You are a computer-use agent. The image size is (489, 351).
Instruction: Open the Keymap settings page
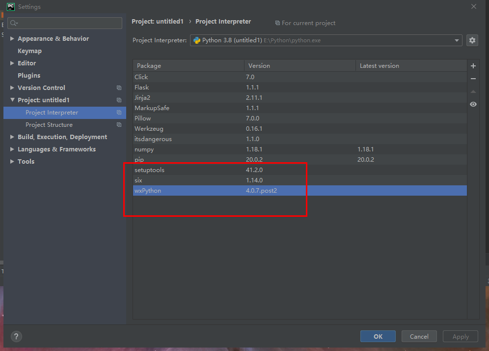(x=29, y=51)
